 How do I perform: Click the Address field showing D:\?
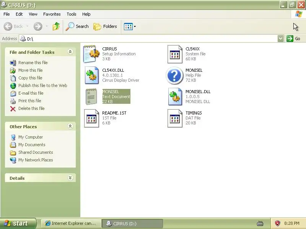(x=148, y=39)
